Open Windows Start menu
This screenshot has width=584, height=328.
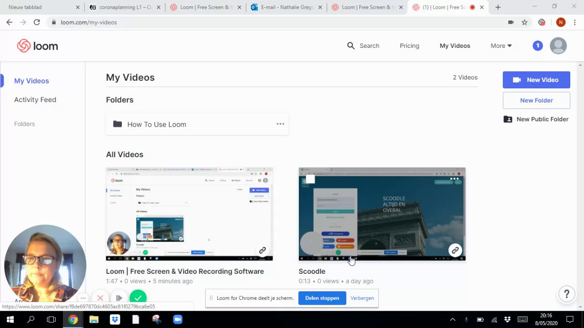point(10,319)
